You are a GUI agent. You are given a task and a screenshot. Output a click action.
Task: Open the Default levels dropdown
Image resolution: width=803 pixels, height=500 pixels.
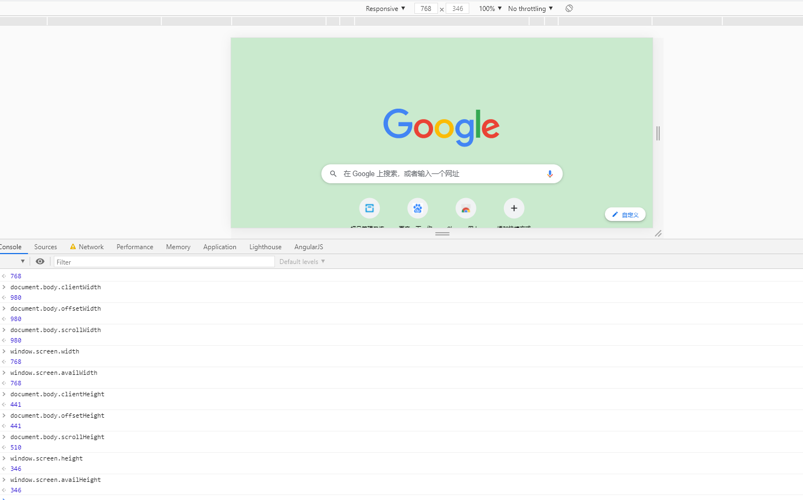pyautogui.click(x=302, y=262)
